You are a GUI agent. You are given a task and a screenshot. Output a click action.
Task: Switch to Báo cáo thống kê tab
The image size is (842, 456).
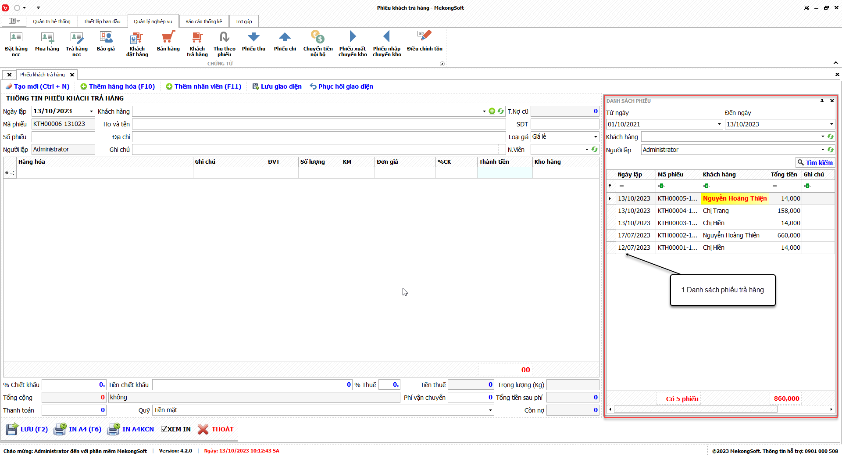point(203,22)
